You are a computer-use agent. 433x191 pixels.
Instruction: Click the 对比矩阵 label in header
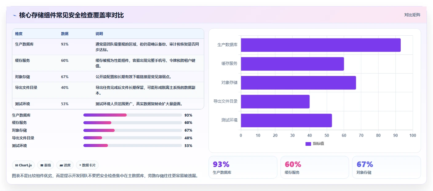pyautogui.click(x=412, y=15)
